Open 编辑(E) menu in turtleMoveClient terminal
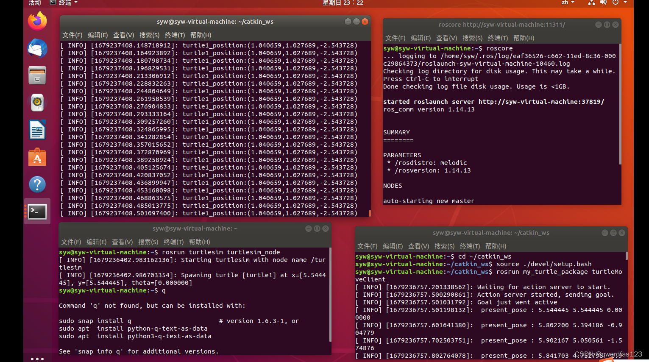 pos(393,246)
